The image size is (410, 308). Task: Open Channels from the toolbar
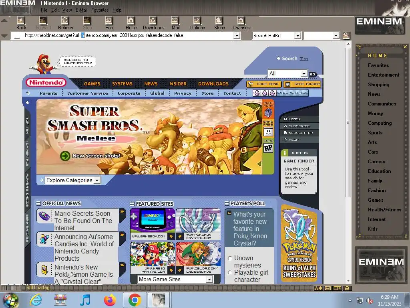point(241,23)
